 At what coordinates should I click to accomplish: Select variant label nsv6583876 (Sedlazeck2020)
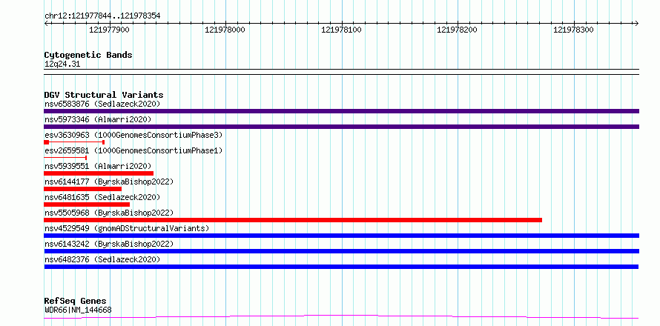pyautogui.click(x=102, y=104)
